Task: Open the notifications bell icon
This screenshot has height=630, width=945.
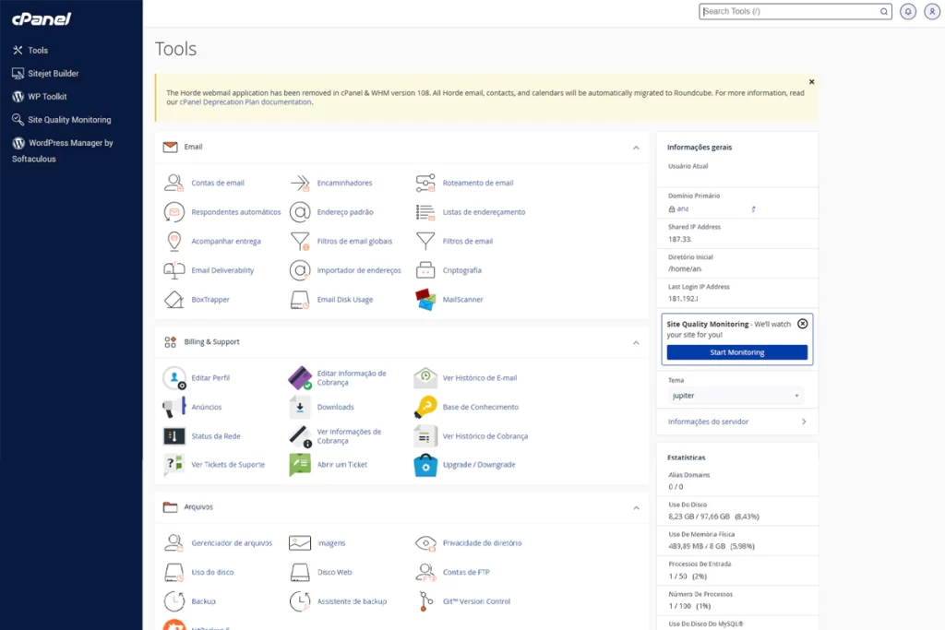Action: (910, 11)
